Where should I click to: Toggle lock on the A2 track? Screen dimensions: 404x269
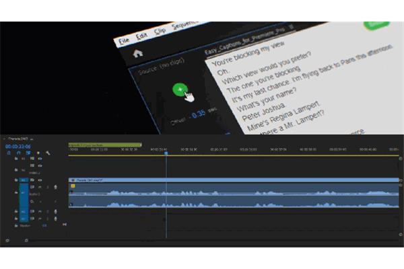tap(16, 212)
